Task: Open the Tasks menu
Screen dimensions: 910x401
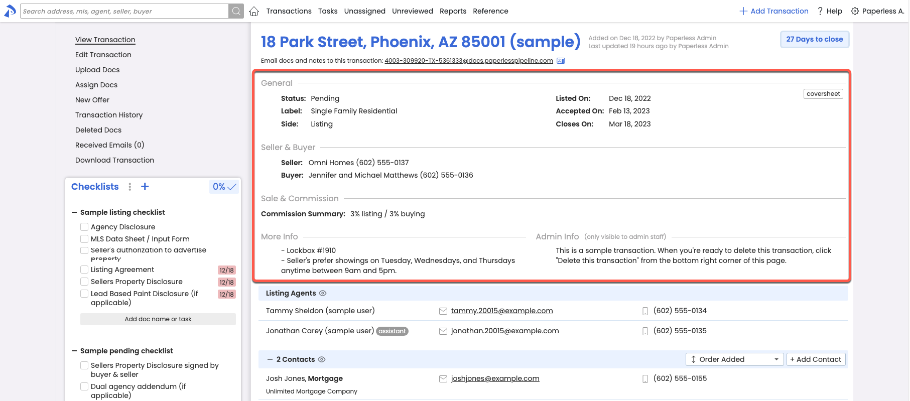Action: tap(328, 11)
